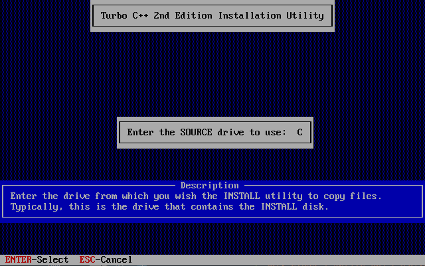Image resolution: width=425 pixels, height=266 pixels.
Task: Click the ESC-Cancel hint in status bar
Action: 106,260
